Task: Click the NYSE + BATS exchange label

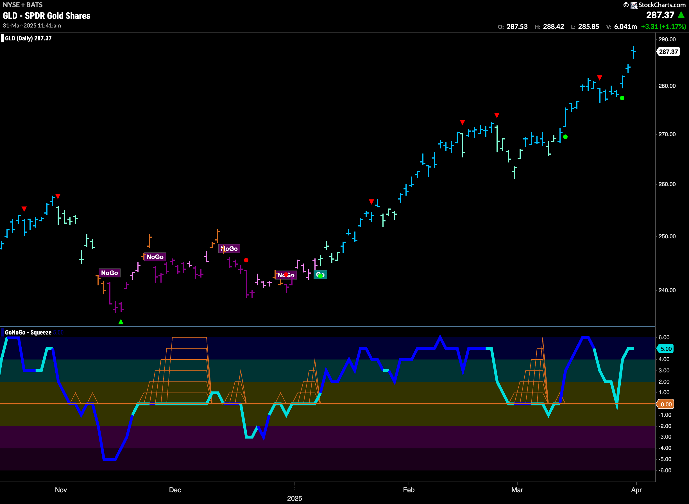Action: pyautogui.click(x=22, y=5)
